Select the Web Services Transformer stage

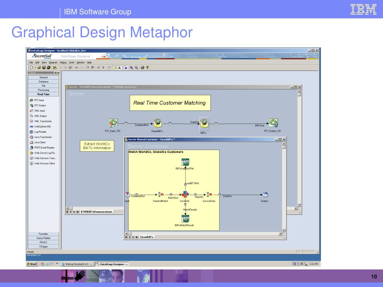pos(43,158)
